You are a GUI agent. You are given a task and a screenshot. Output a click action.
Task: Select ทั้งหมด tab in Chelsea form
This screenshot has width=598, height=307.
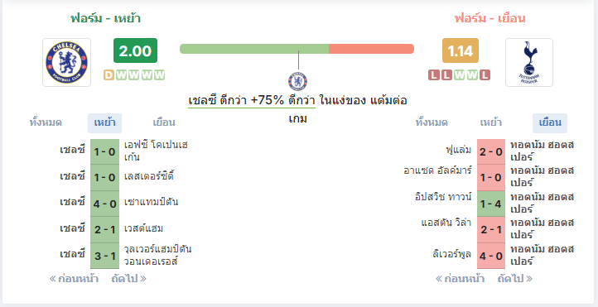(46, 123)
